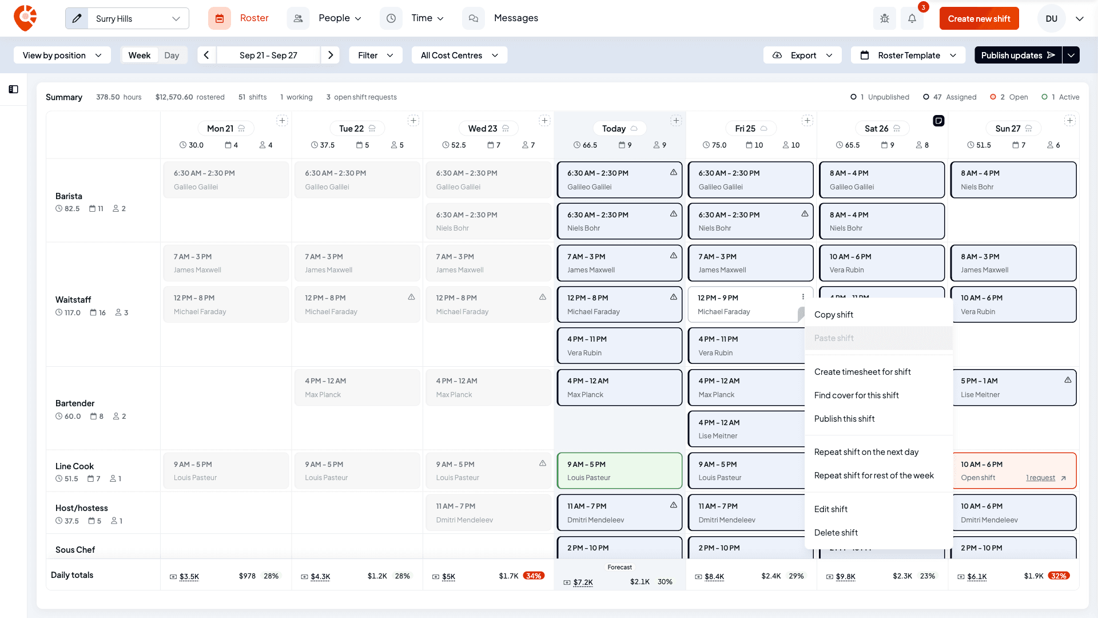Expand the View by position dropdown

pyautogui.click(x=62, y=55)
